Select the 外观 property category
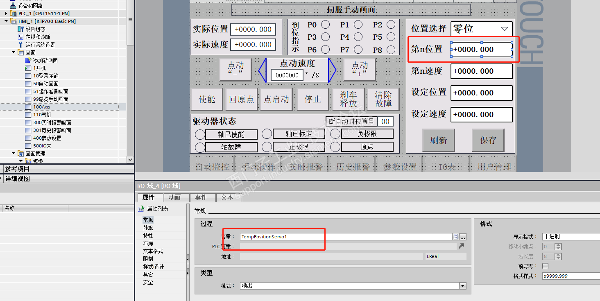 point(148,228)
